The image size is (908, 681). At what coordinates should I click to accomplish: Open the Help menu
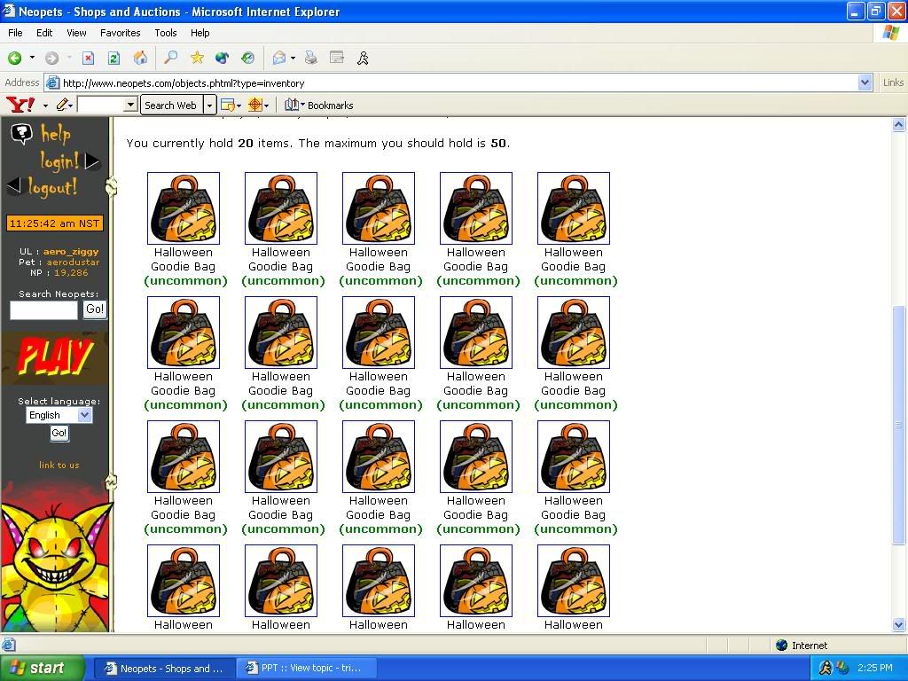point(200,33)
